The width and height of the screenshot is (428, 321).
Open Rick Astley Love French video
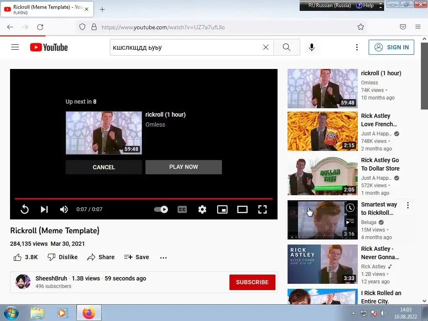pyautogui.click(x=322, y=131)
